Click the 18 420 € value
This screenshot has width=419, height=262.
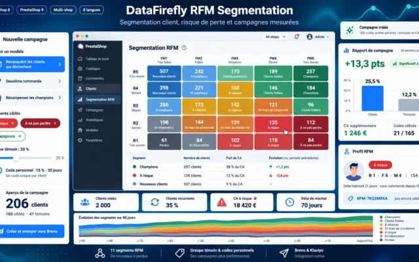(244, 205)
